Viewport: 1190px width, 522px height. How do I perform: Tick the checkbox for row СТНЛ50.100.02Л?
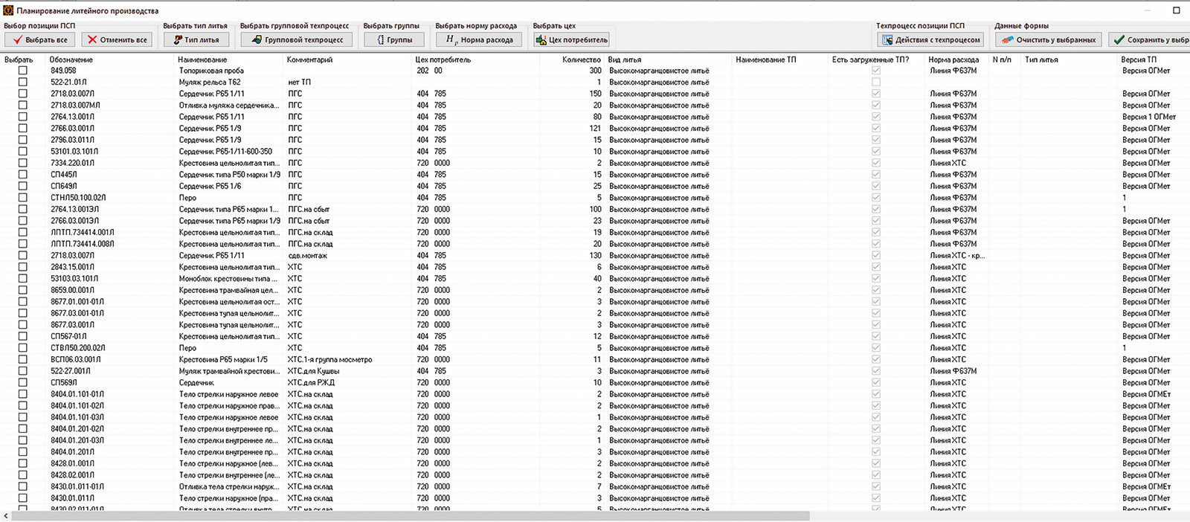22,197
